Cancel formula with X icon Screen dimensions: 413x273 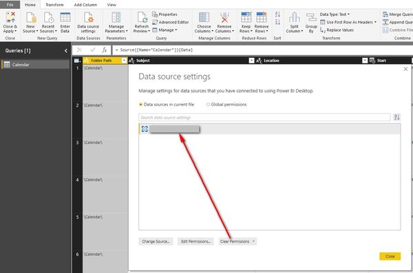[x=79, y=50]
